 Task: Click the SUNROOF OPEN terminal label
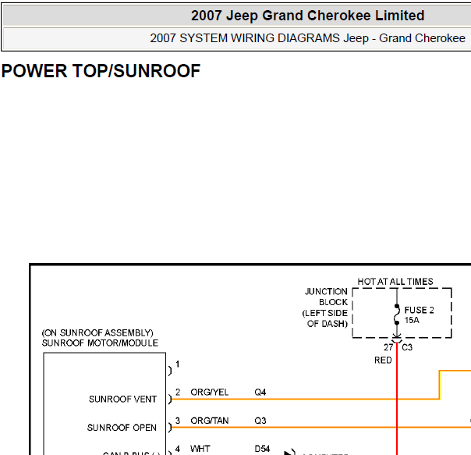click(x=122, y=428)
